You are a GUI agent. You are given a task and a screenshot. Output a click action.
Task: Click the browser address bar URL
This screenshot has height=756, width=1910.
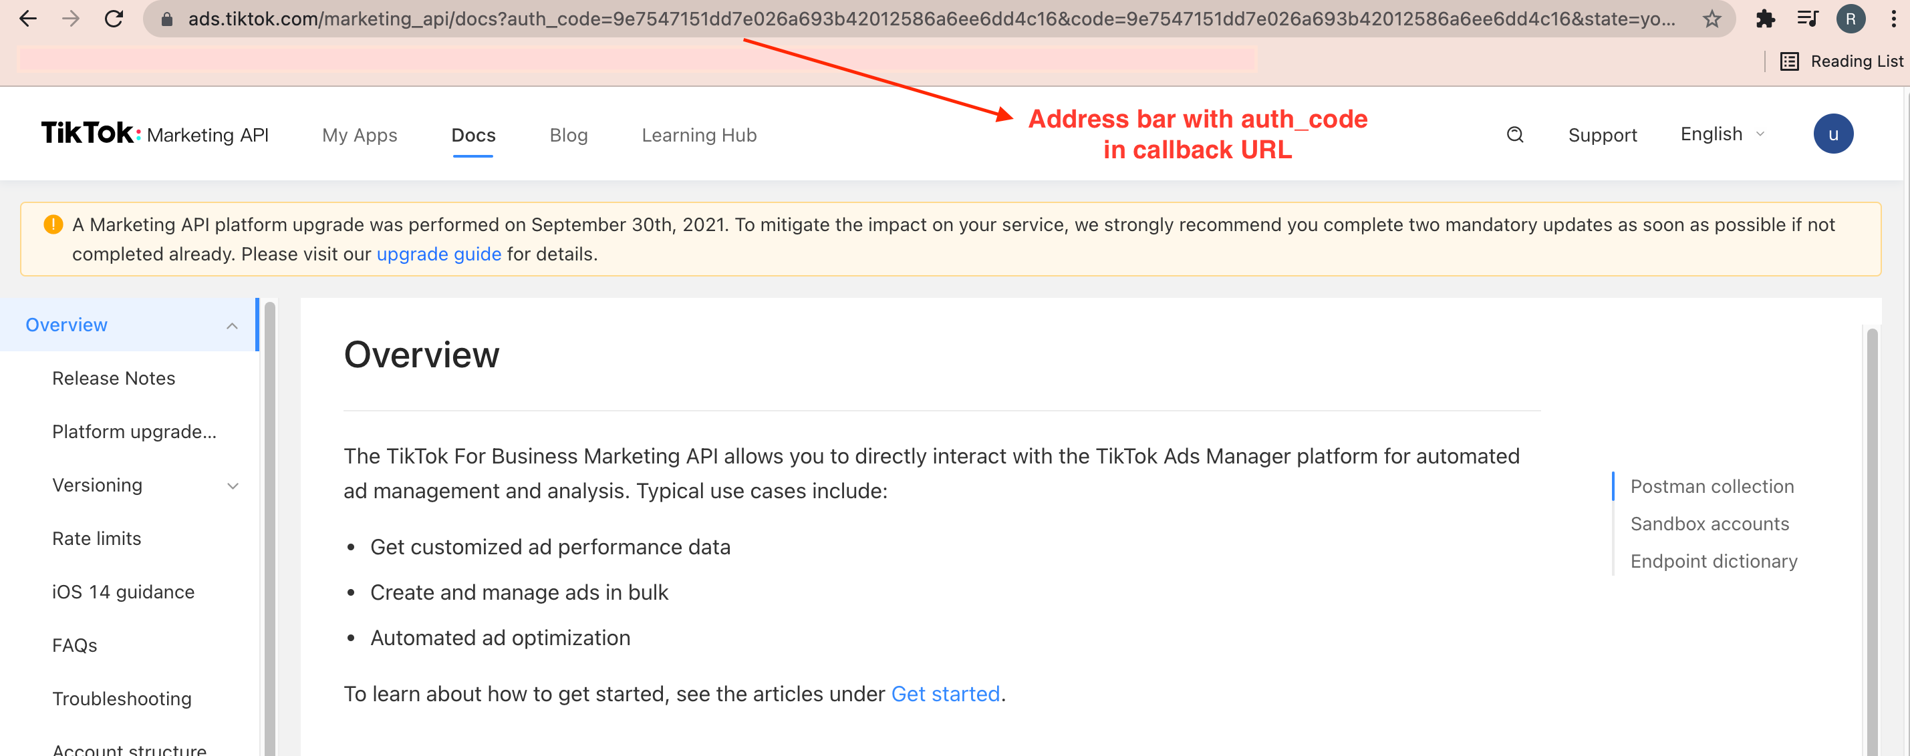click(930, 19)
